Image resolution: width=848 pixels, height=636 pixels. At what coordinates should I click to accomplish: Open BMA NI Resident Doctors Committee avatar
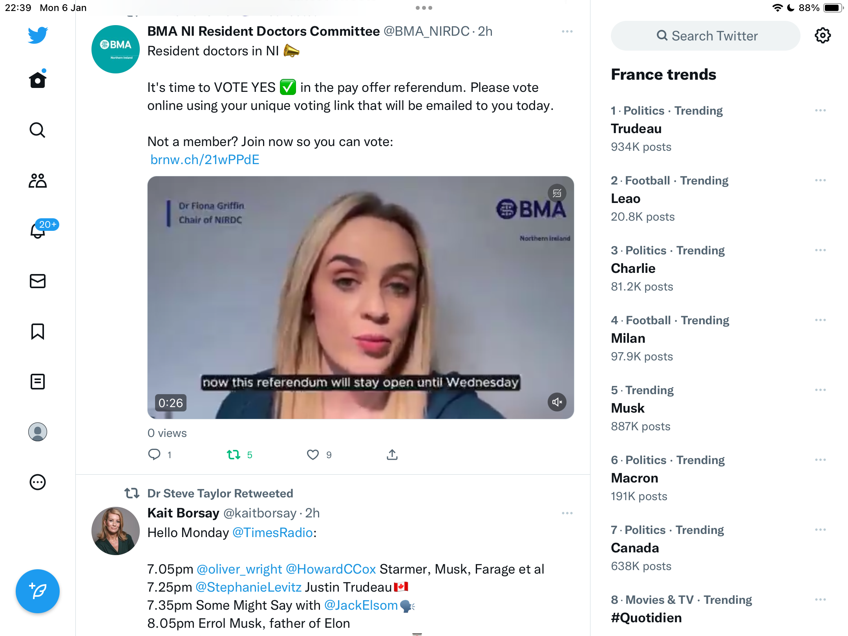[x=115, y=49]
